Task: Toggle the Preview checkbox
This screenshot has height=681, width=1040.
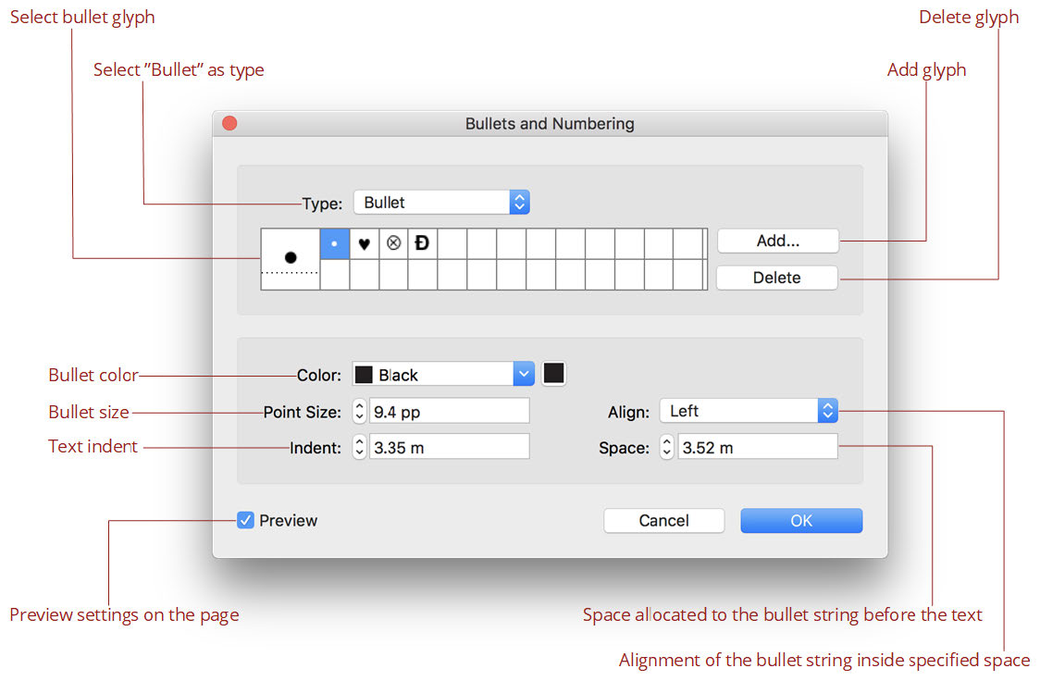Action: [x=245, y=520]
